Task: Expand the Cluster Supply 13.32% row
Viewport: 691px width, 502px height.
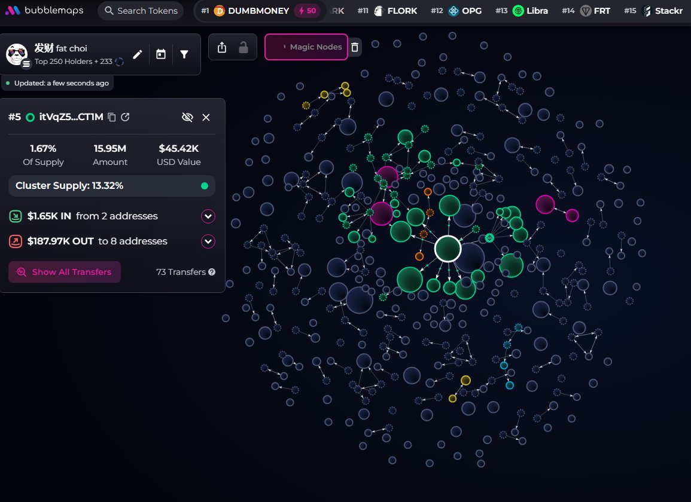Action: click(x=112, y=186)
